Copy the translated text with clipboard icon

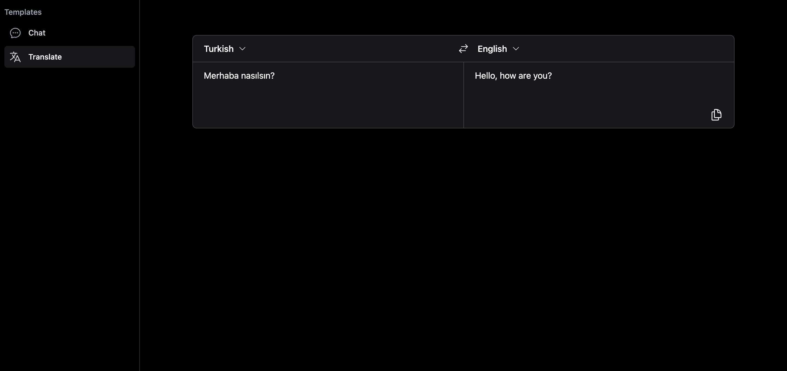716,115
